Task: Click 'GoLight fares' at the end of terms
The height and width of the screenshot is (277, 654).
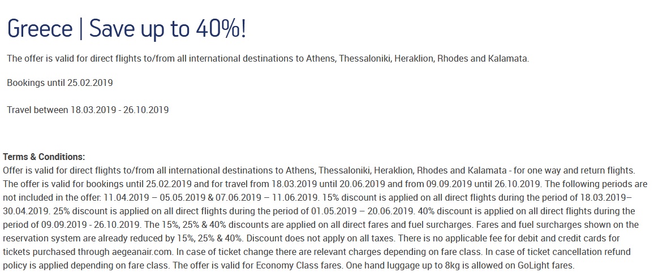Action: coord(547,265)
